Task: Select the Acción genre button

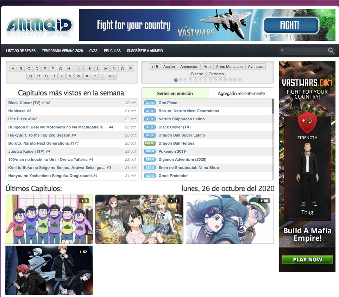Action: pos(169,67)
